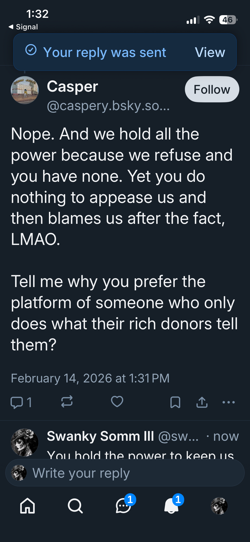
Task: Go to the Home tab
Action: (28, 506)
